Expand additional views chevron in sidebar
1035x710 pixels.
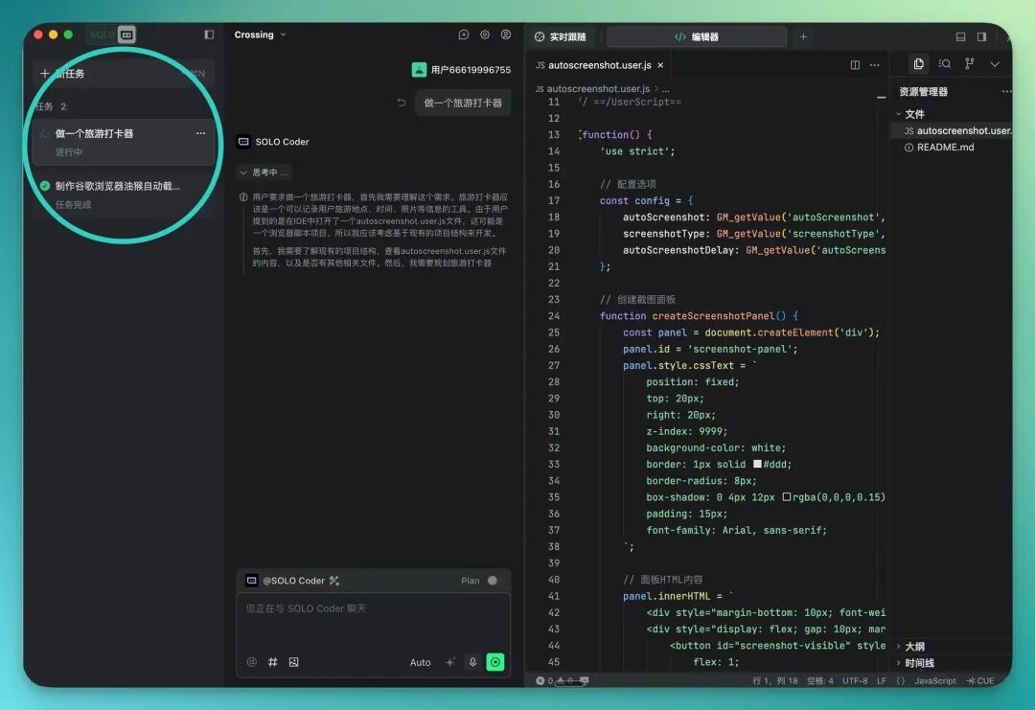[995, 64]
